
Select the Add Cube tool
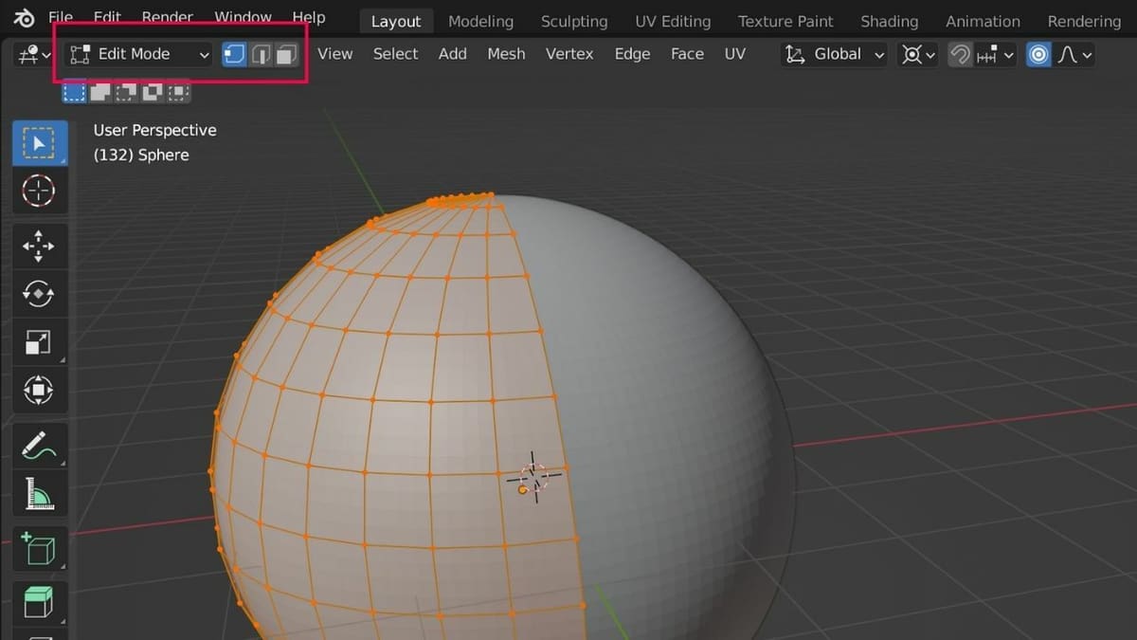(39, 549)
